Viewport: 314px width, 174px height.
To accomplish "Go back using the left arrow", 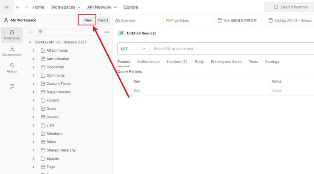I will (18, 7).
